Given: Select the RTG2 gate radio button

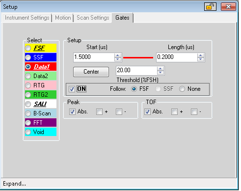Looking at the screenshot, I should click(x=28, y=95).
